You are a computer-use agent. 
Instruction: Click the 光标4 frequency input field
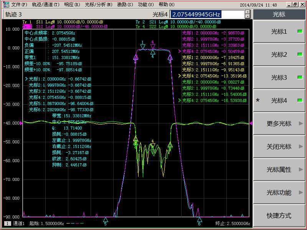point(206,14)
